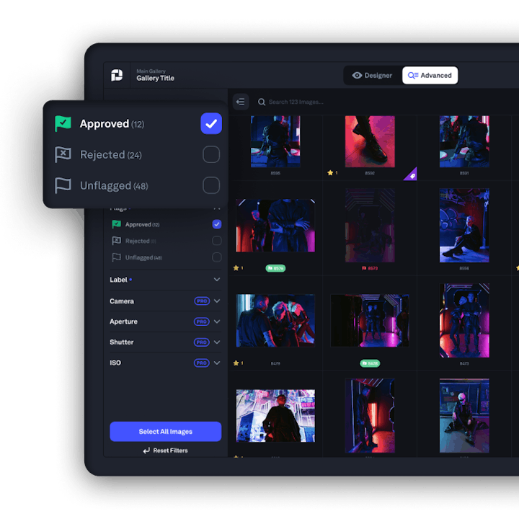The width and height of the screenshot is (519, 519).
Task: Click the green Approved flag icon in popup
Action: pos(63,123)
